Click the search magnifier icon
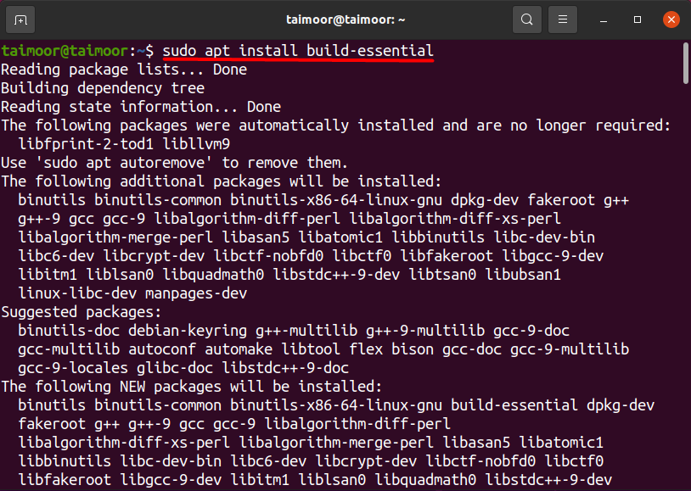This screenshot has height=491, width=691. click(x=526, y=20)
